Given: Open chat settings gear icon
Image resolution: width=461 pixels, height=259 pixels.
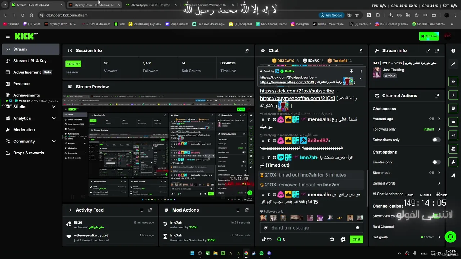Looking at the screenshot, I should coord(332,240).
